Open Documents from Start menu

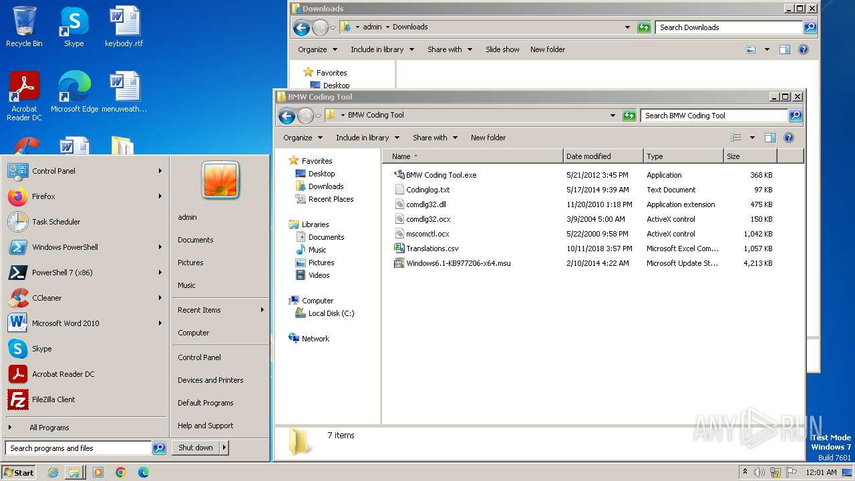point(196,240)
